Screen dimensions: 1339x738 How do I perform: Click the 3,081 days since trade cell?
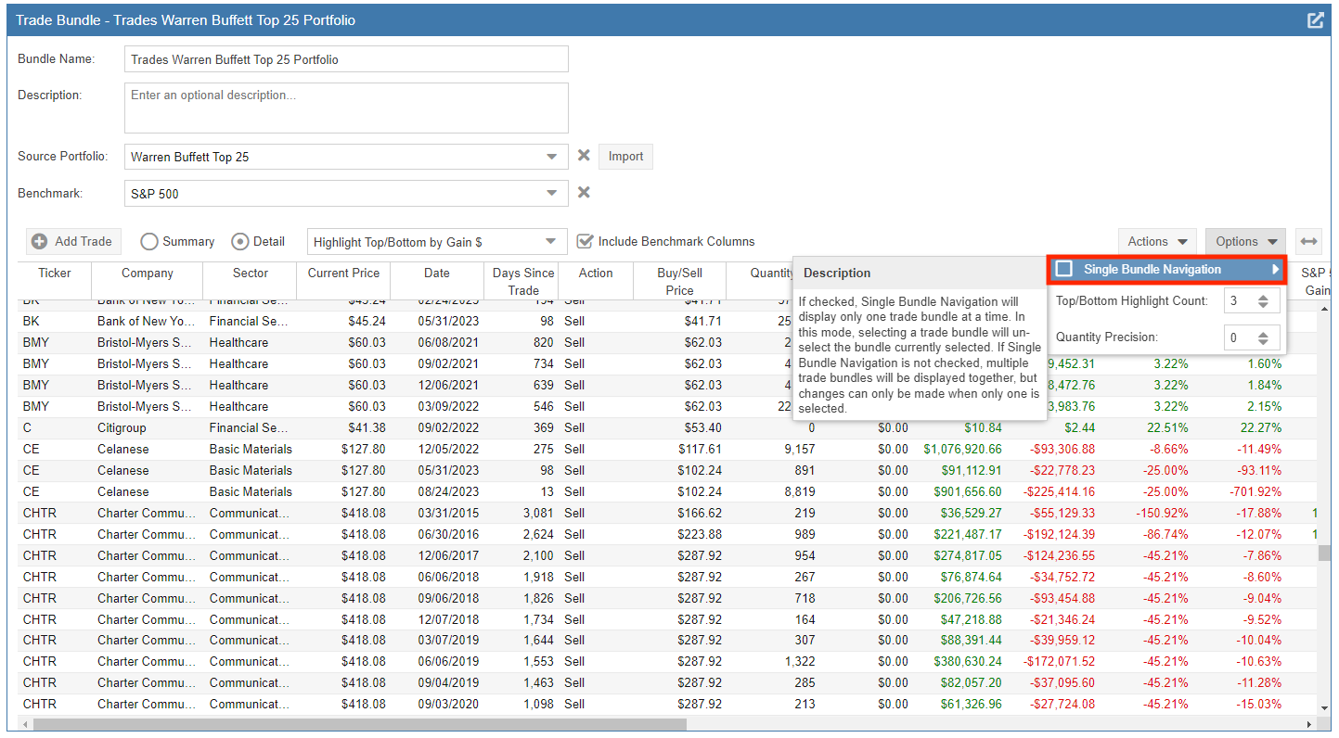point(538,513)
